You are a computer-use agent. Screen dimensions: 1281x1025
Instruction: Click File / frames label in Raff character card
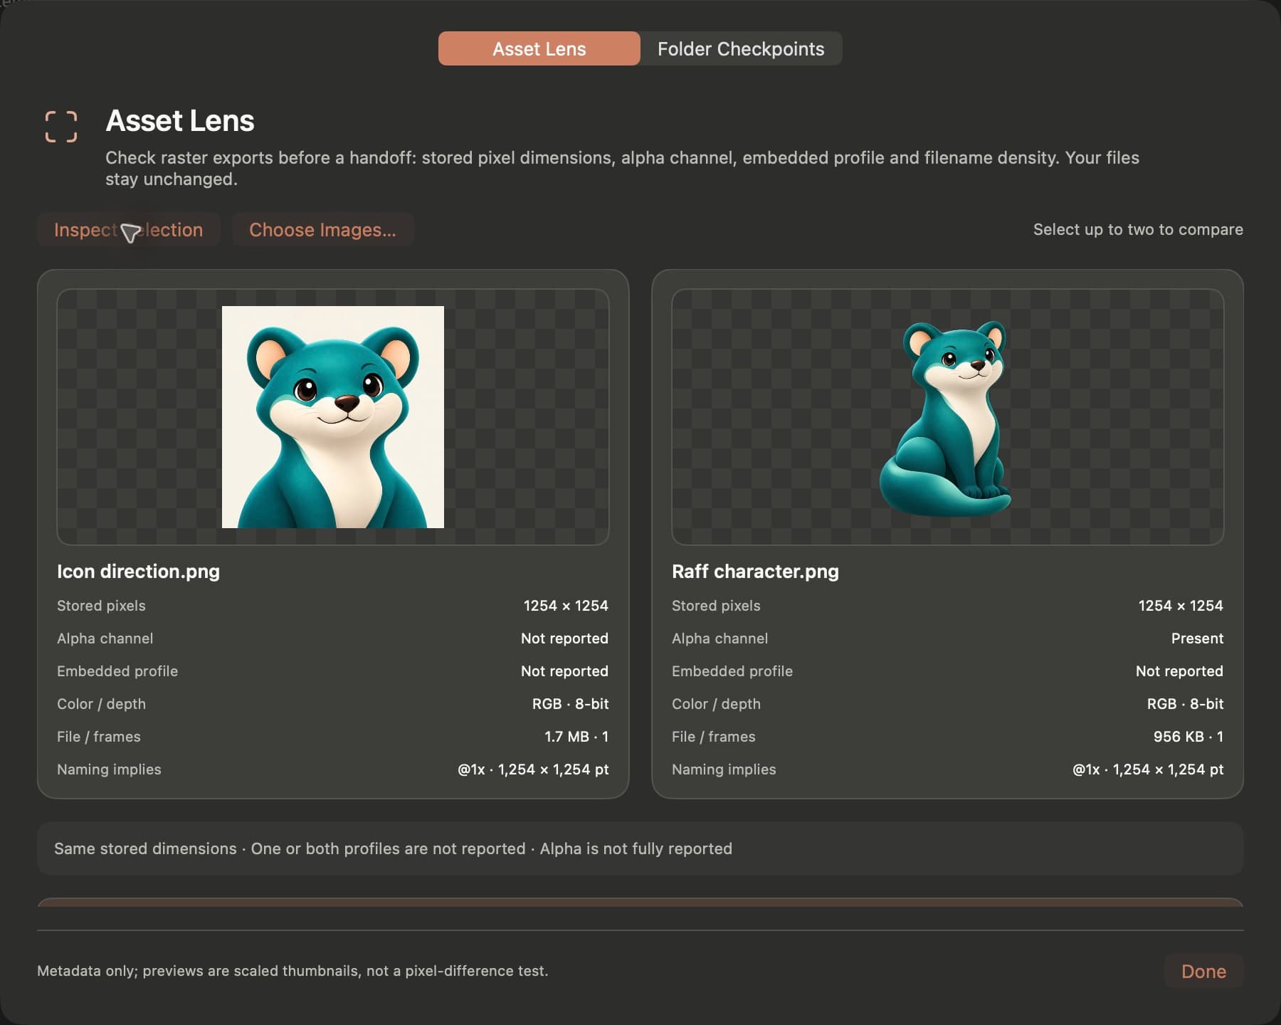(x=714, y=737)
